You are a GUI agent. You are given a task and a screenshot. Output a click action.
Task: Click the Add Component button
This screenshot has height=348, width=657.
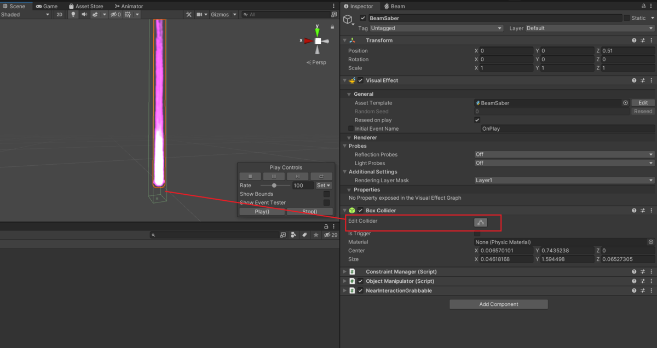pyautogui.click(x=499, y=304)
